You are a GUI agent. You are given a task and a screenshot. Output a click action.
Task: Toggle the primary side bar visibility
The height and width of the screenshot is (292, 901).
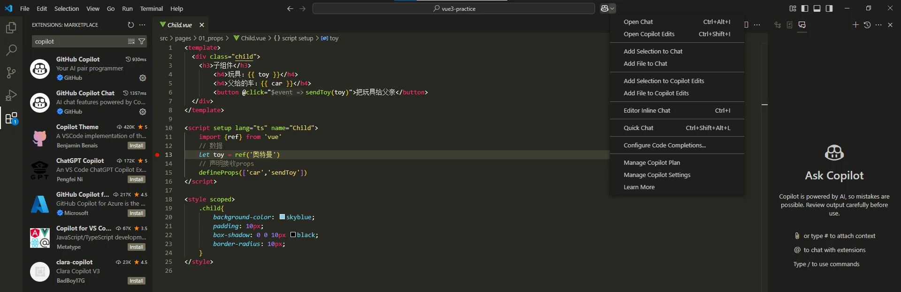[805, 8]
